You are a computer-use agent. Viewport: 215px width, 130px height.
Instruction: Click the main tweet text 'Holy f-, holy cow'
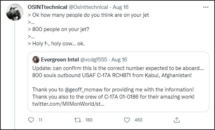pyautogui.click(x=52, y=44)
